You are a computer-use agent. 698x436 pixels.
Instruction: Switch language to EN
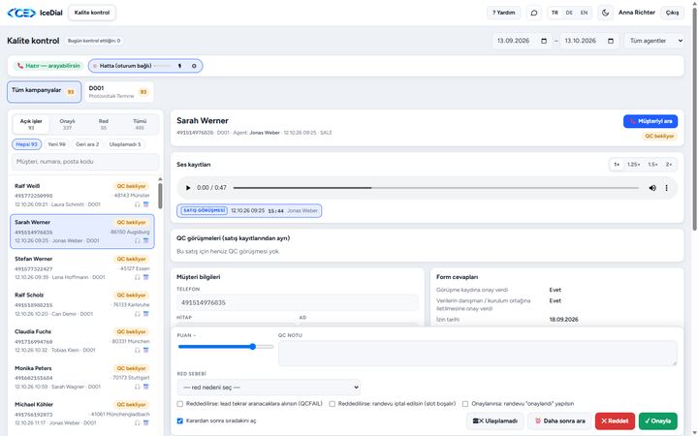(x=584, y=13)
